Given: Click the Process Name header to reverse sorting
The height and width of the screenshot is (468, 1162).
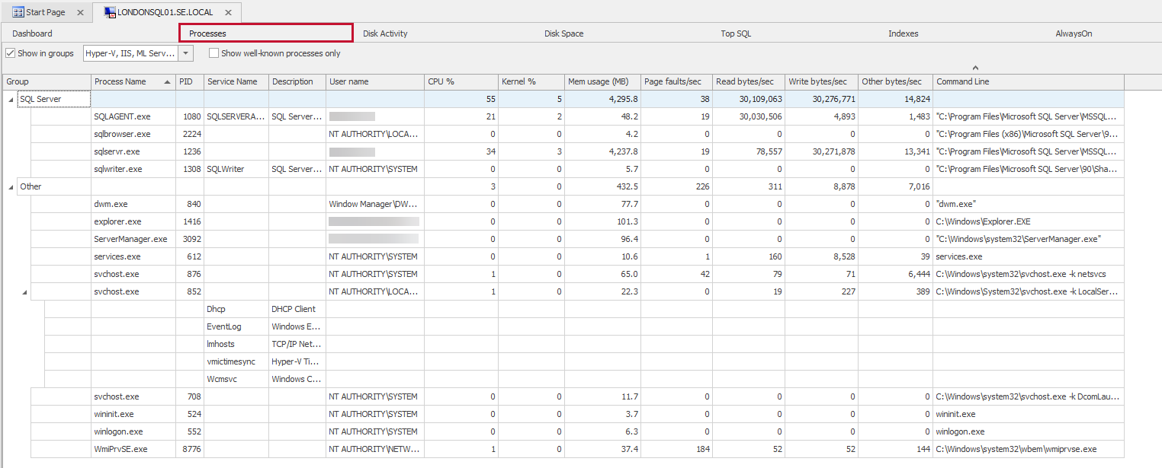Looking at the screenshot, I should [122, 81].
